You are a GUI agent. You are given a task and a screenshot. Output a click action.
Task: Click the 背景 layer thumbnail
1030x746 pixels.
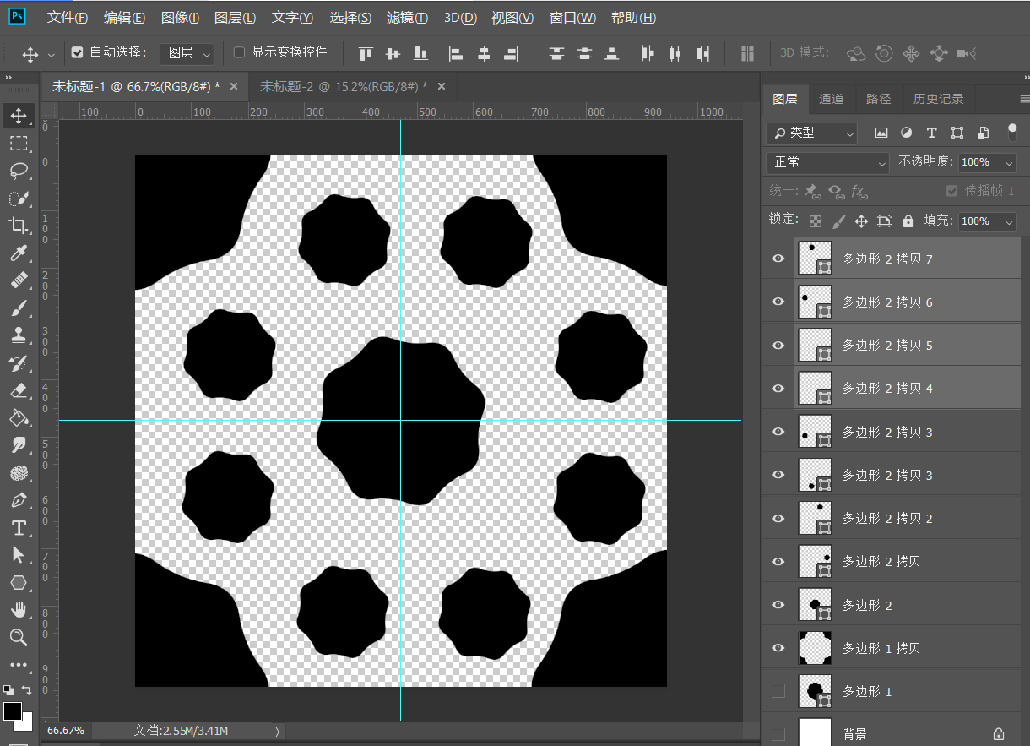[815, 733]
